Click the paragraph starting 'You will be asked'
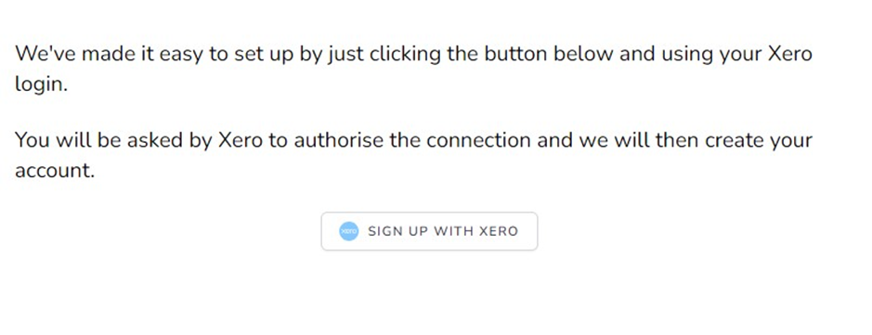 pyautogui.click(x=413, y=155)
